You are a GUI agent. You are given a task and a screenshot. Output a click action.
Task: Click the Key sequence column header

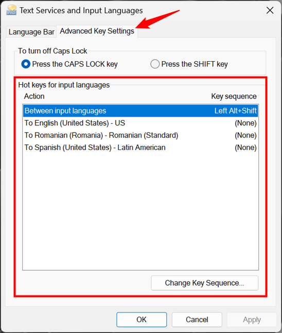(x=234, y=96)
